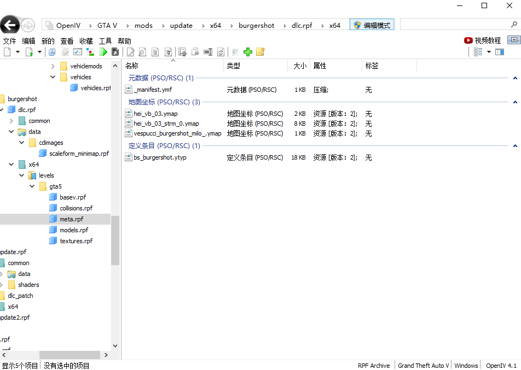Collapse the 定义条目 (PSO/RSC) group
521x370 pixels.
(x=515, y=146)
